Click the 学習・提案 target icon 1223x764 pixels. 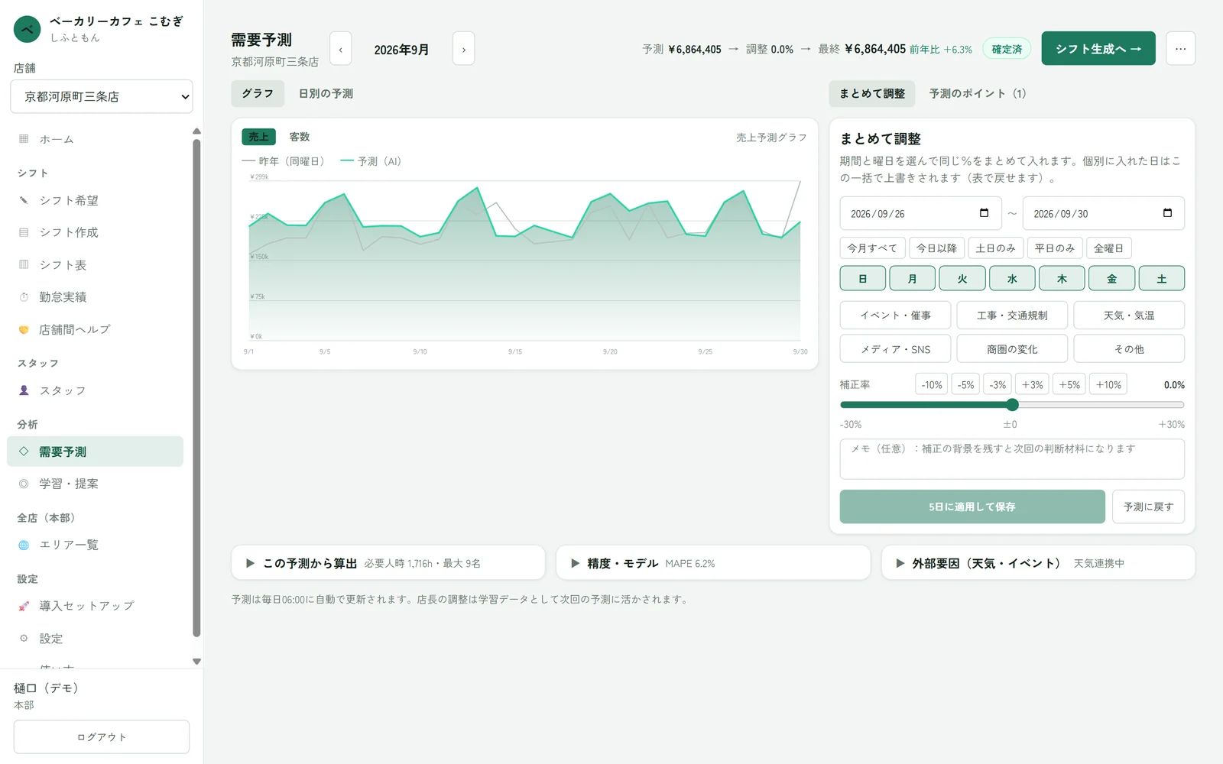point(24,484)
